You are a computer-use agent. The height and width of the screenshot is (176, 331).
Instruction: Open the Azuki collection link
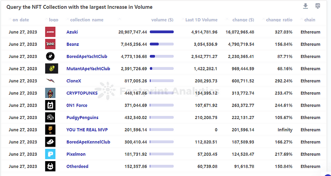72,32
